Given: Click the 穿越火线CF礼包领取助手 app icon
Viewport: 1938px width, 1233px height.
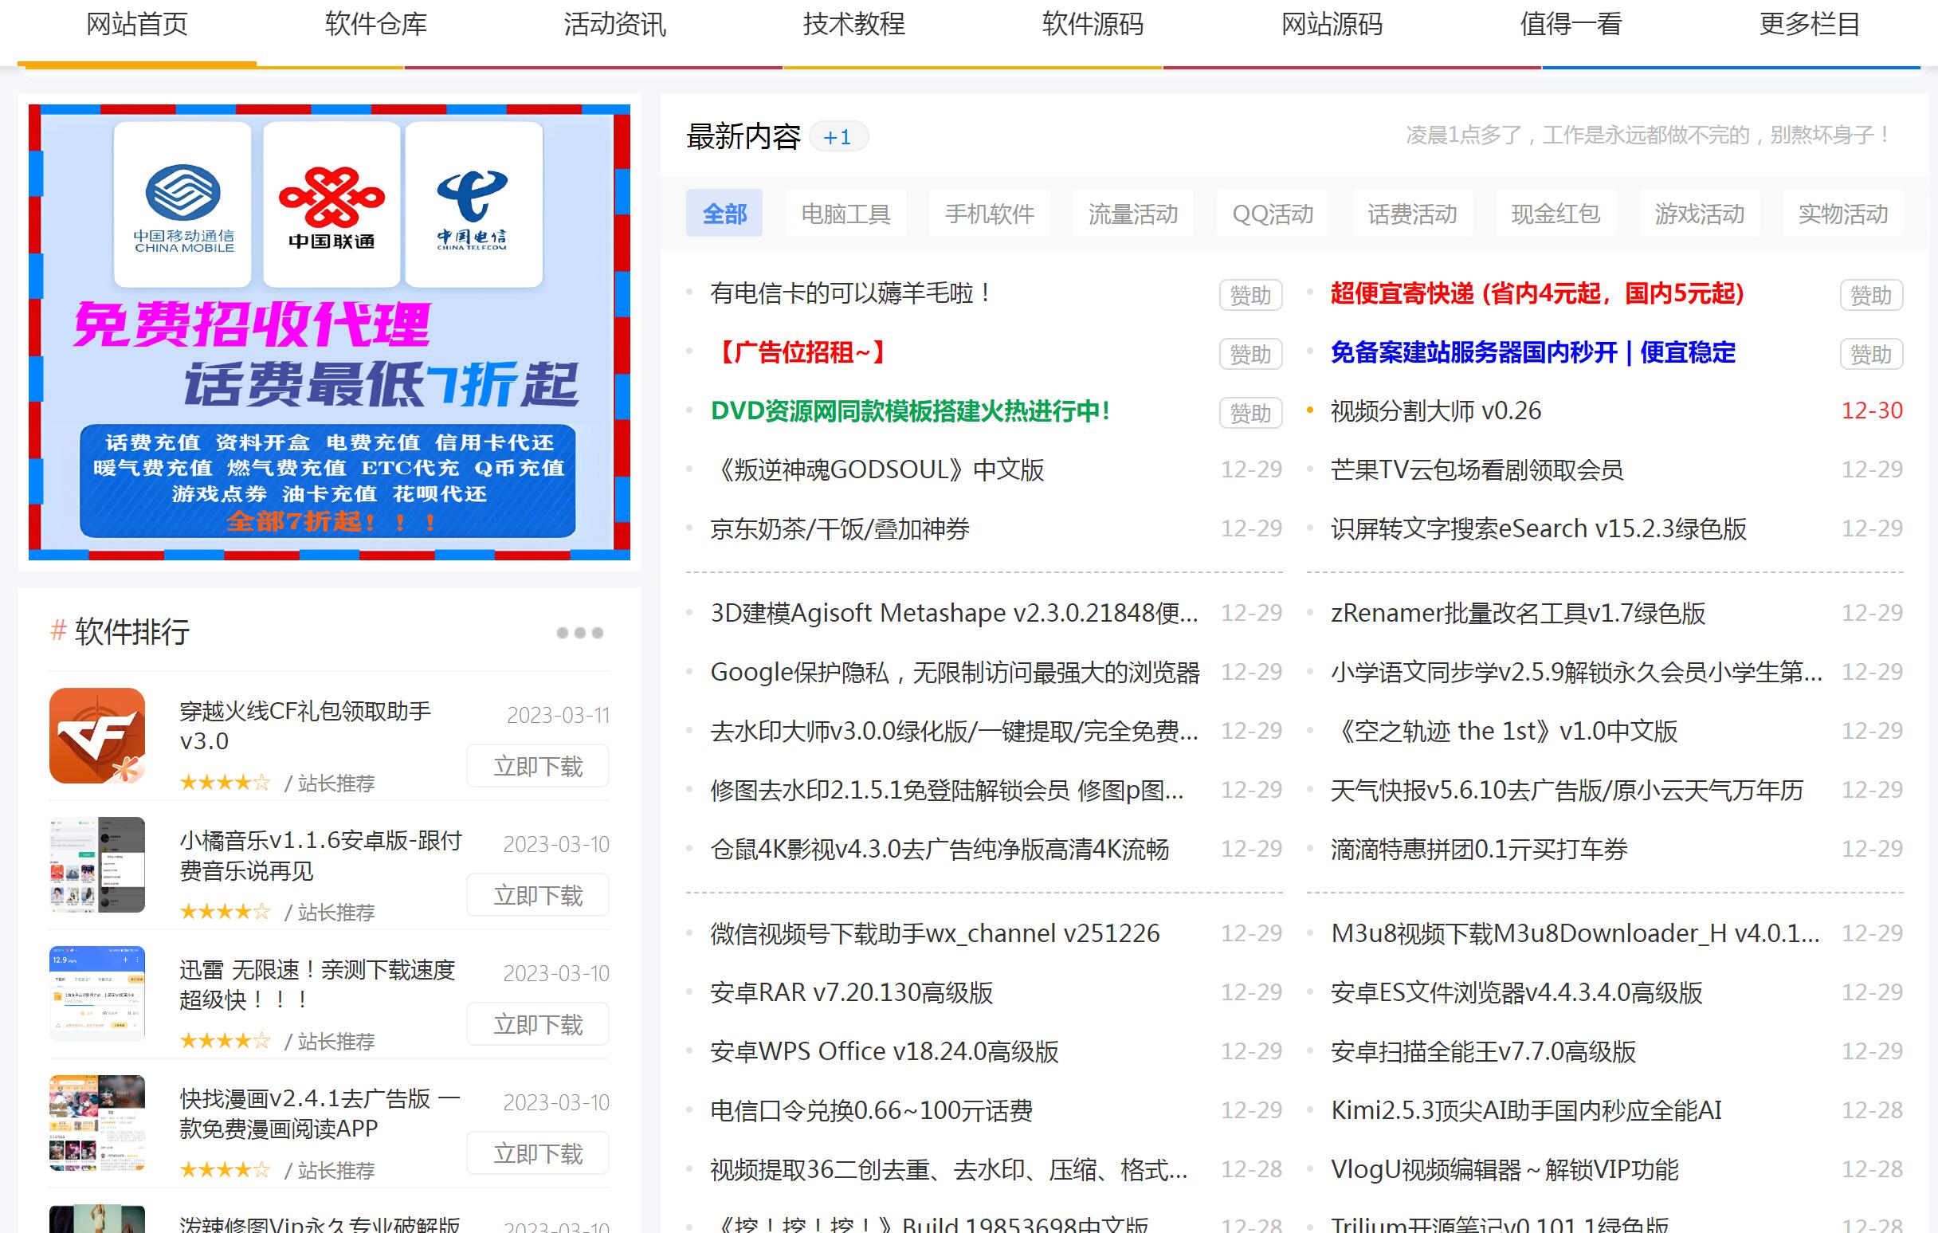Looking at the screenshot, I should [x=96, y=736].
